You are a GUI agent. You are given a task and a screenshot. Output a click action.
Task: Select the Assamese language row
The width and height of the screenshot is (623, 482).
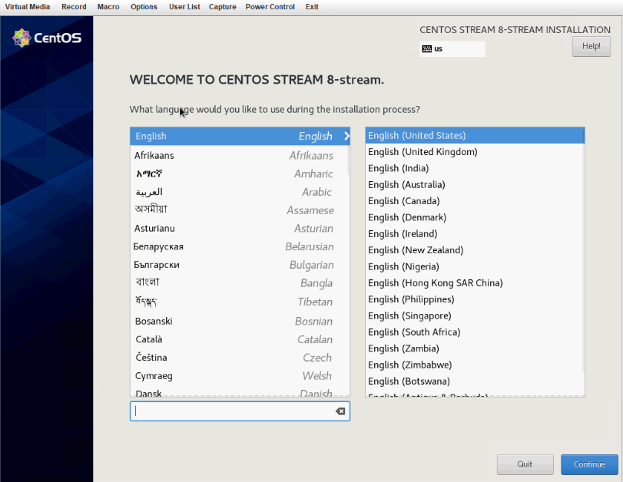[240, 210]
